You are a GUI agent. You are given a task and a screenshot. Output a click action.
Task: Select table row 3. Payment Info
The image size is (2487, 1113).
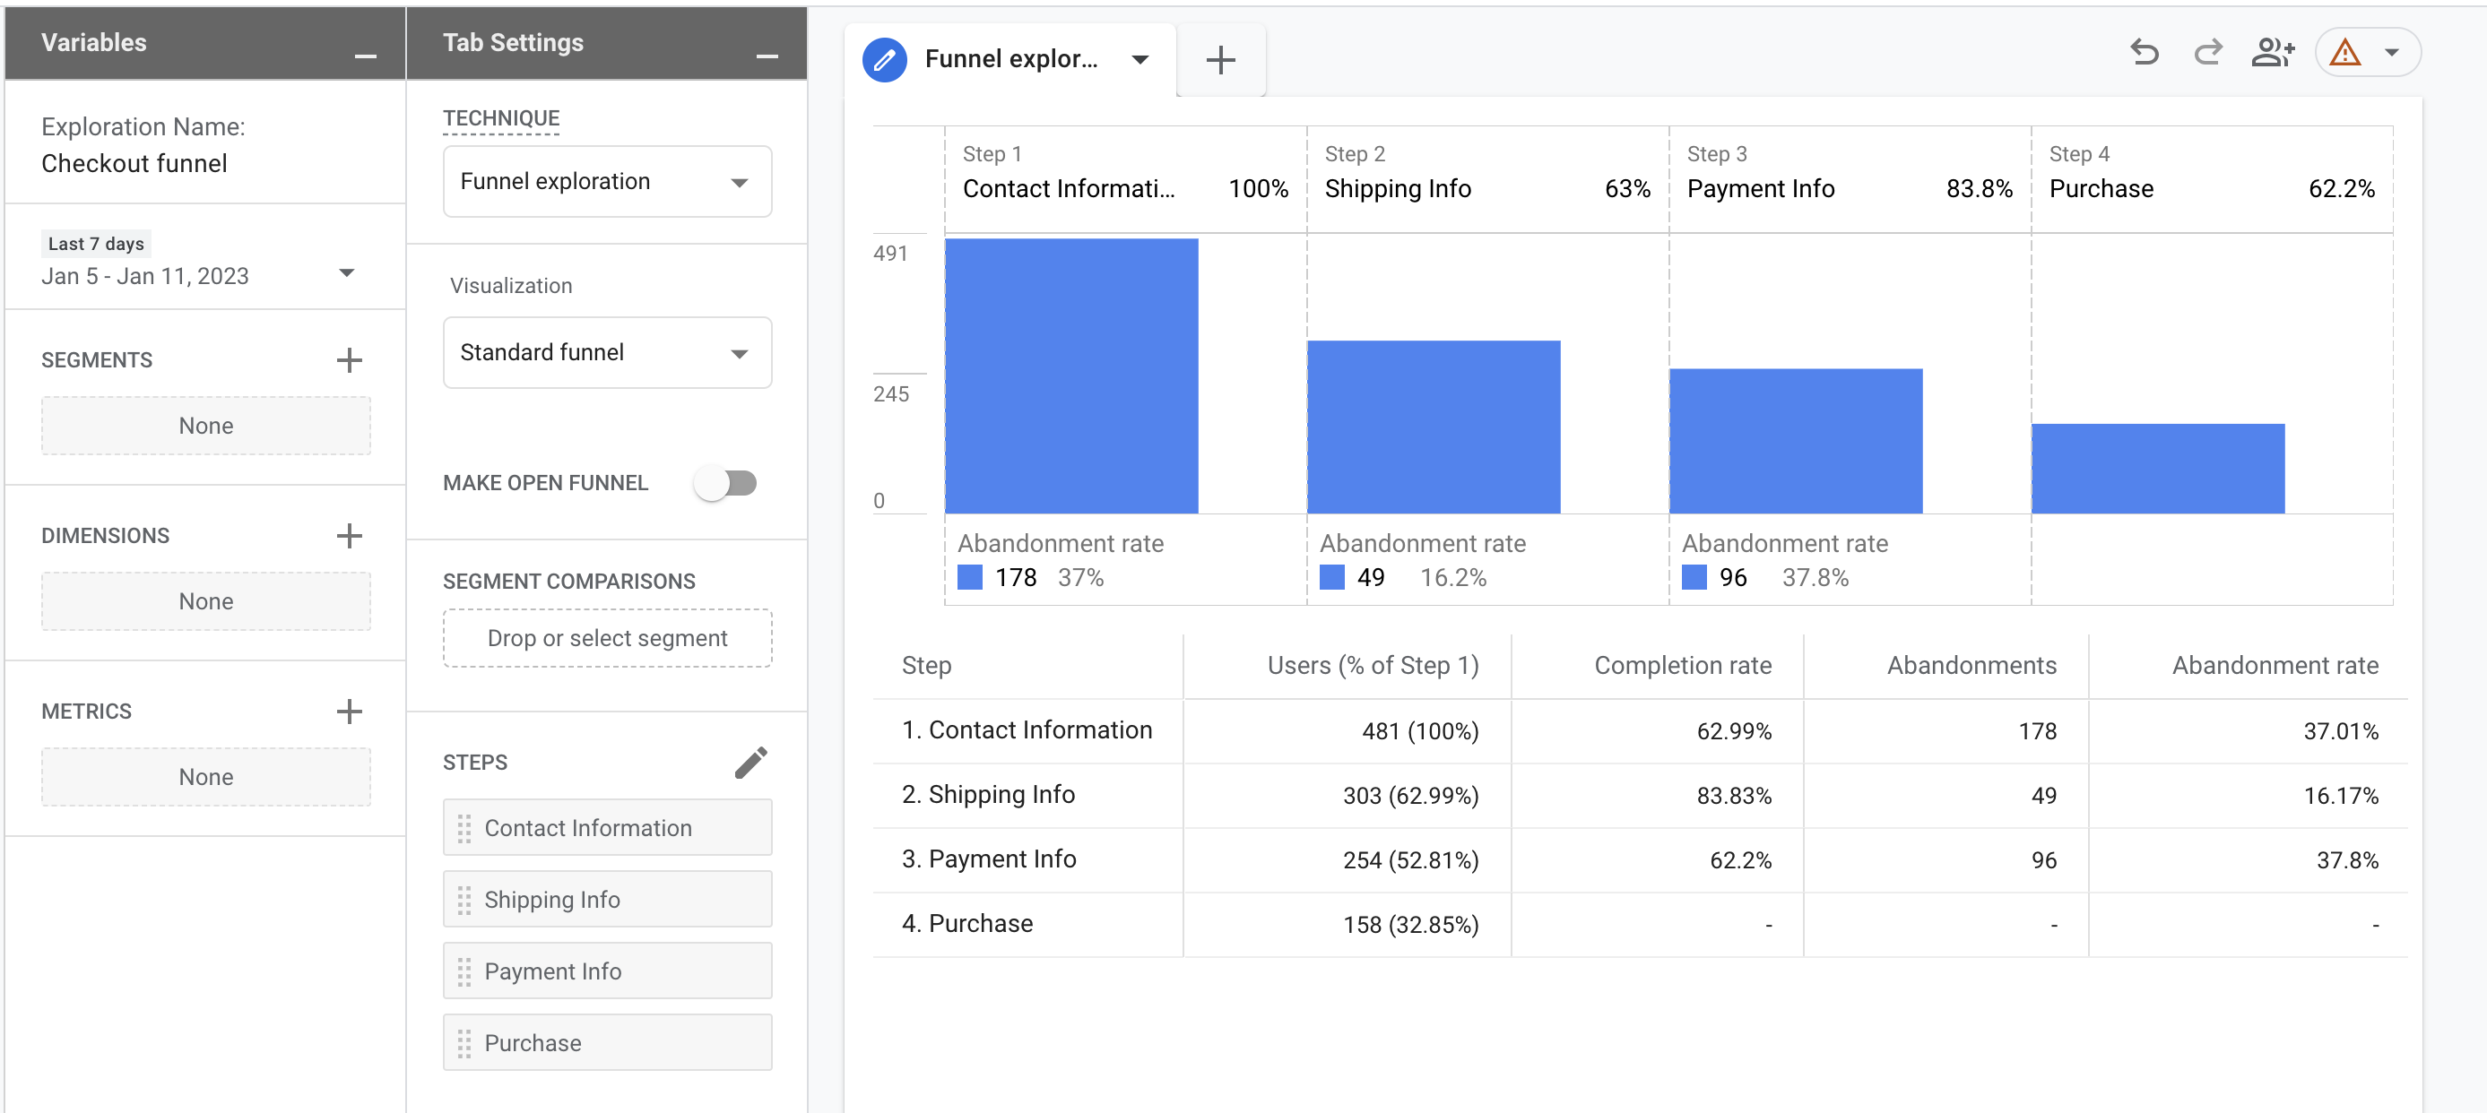pos(1640,860)
